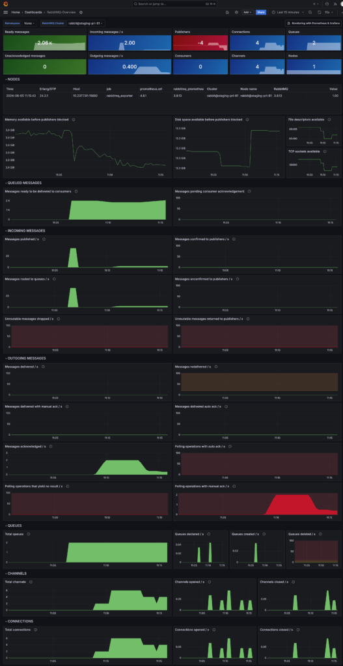
Task: Click the RabbitMQ-Overview breadcrumb
Action: coord(61,12)
